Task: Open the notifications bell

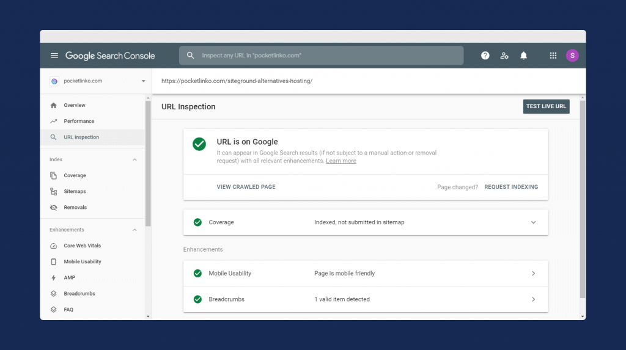Action: [x=523, y=56]
